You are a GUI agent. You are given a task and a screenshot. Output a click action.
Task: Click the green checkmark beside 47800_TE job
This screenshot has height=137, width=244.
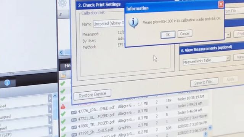[63, 129]
